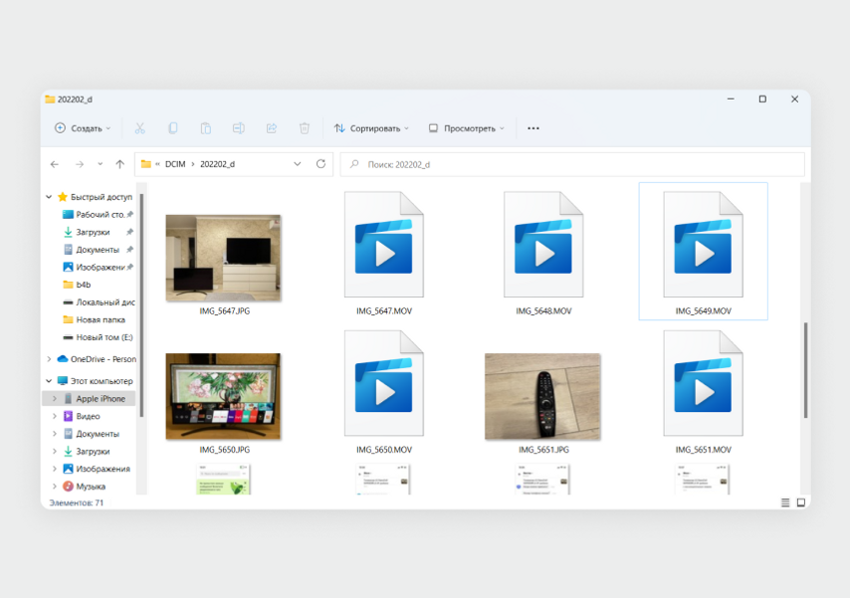Click the IMG_5651.JPG file name label
850x598 pixels.
tap(543, 450)
